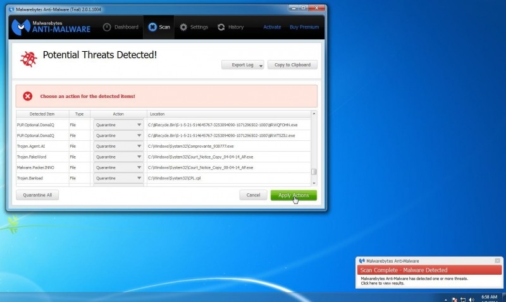Close the Scan Complete notification popup
Image resolution: width=506 pixels, height=302 pixels.
497,260
